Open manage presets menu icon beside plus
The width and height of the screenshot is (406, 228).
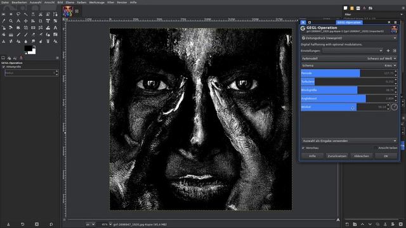tap(395, 51)
